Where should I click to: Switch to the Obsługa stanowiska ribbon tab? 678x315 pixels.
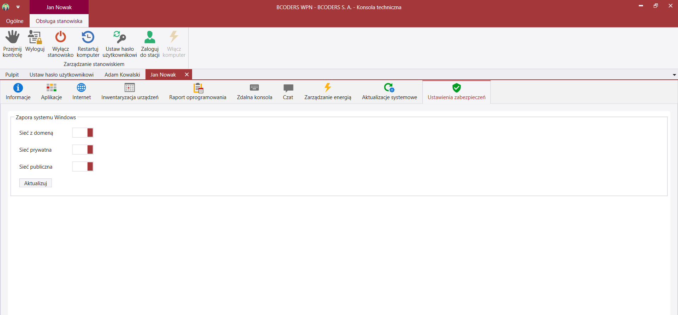click(59, 21)
